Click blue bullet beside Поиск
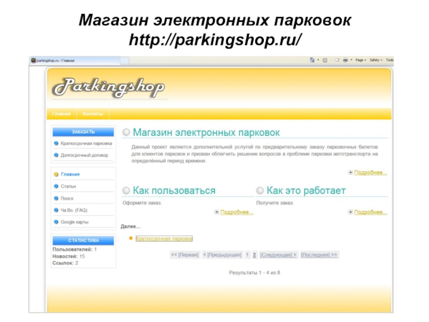Screen dimensions: 429x322 pyautogui.click(x=56, y=198)
